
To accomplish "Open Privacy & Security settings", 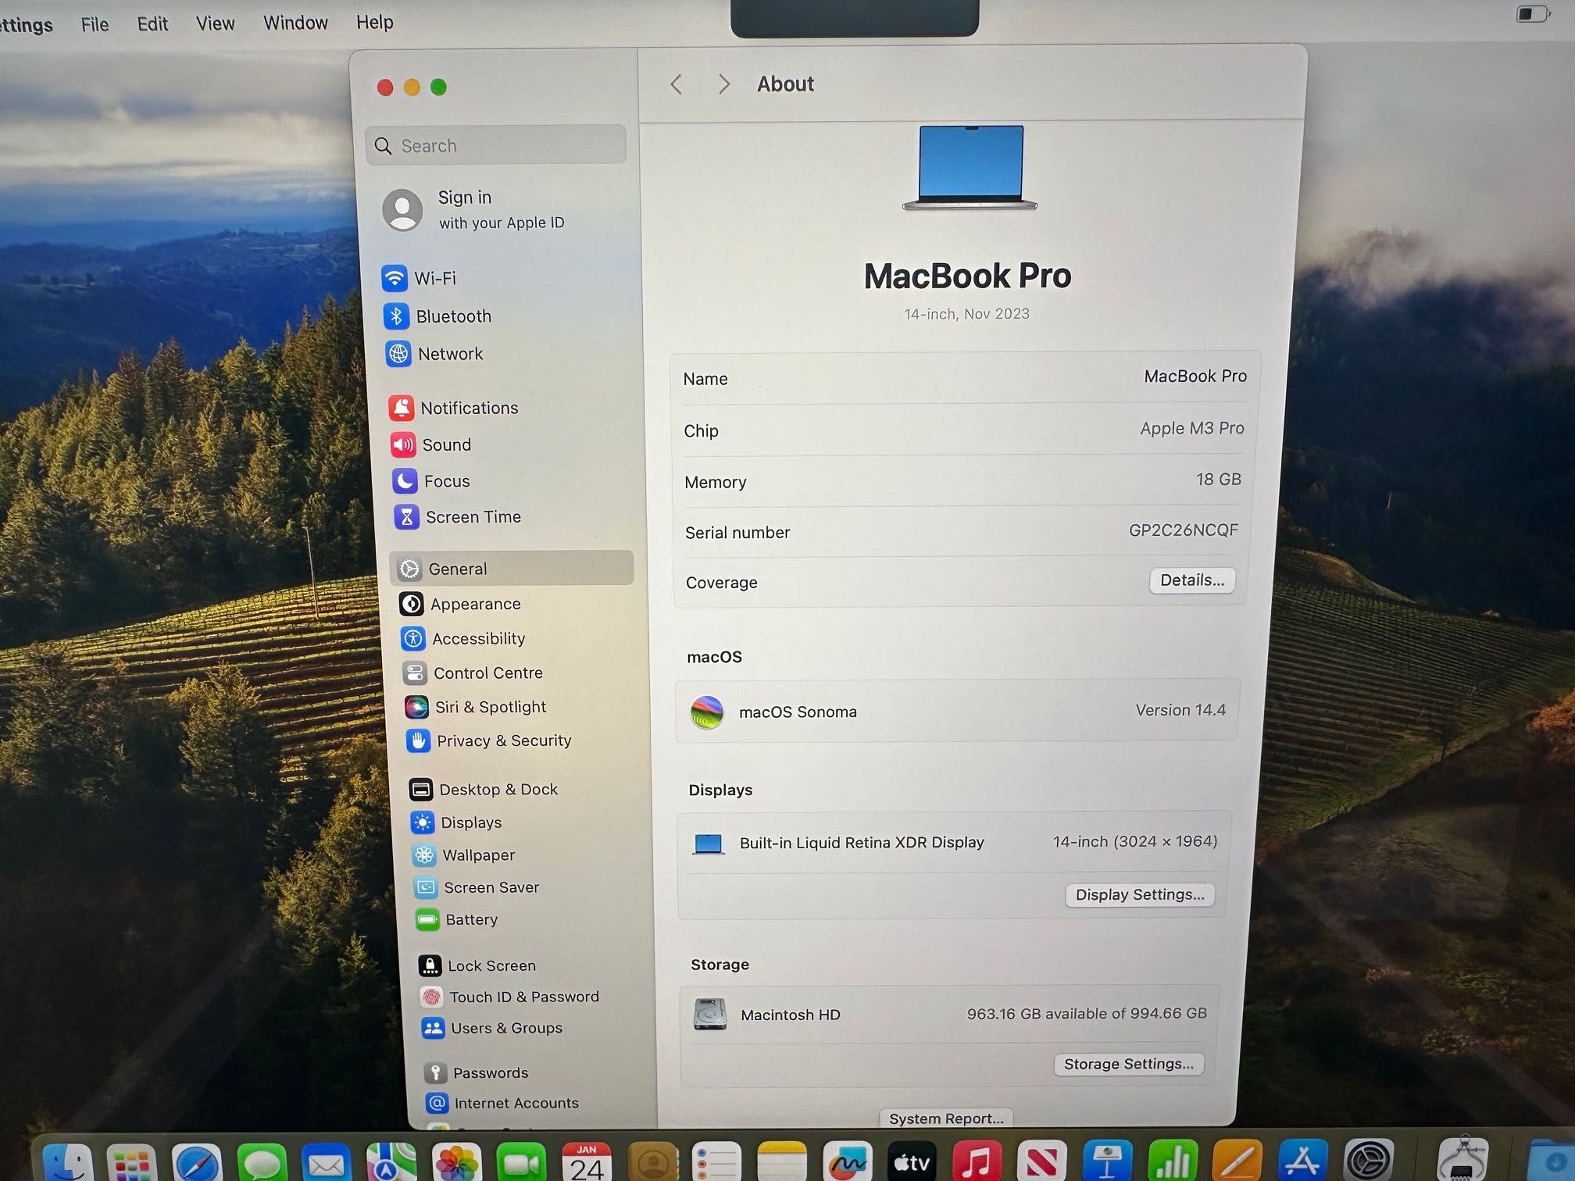I will pyautogui.click(x=489, y=740).
